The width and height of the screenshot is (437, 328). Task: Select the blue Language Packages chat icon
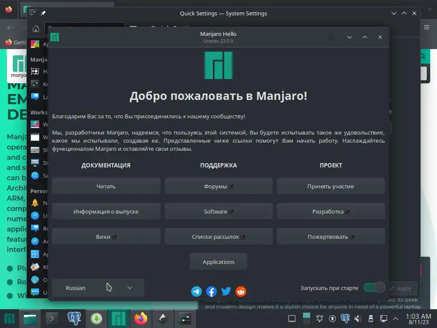(x=35, y=97)
